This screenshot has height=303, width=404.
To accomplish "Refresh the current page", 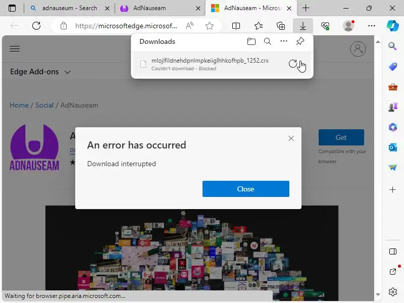I will [x=36, y=26].
